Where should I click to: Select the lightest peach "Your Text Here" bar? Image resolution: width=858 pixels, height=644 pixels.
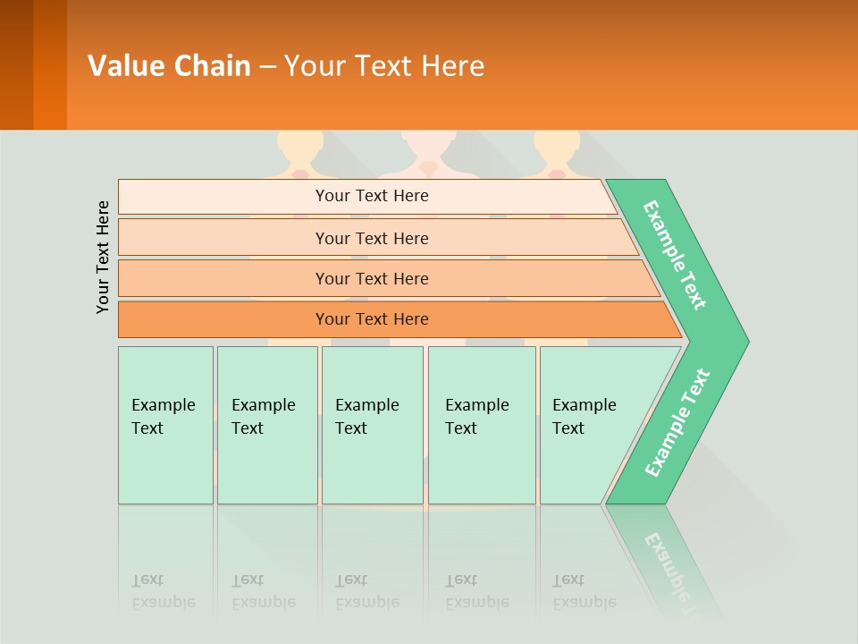(x=372, y=196)
